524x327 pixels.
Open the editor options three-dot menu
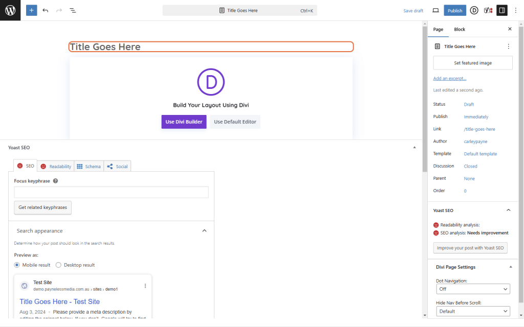coord(516,10)
